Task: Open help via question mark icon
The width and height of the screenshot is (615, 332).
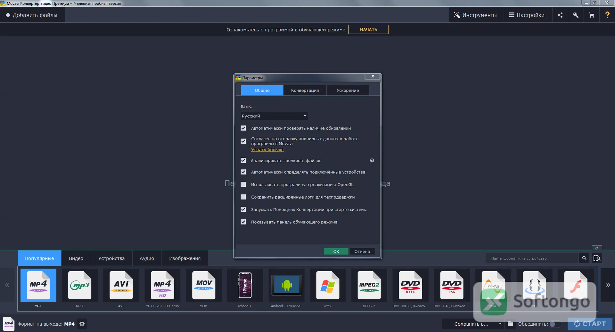Action: click(607, 15)
